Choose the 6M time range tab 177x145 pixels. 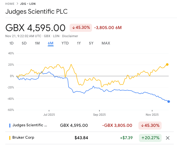pos(50,43)
